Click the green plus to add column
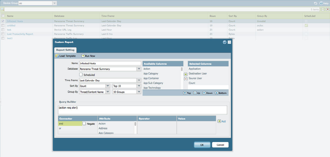 tap(186, 74)
